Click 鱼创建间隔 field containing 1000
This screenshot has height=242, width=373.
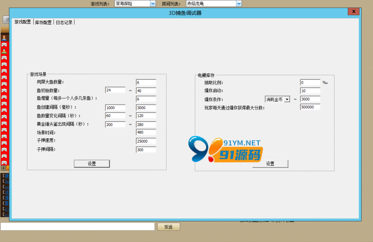pos(115,108)
